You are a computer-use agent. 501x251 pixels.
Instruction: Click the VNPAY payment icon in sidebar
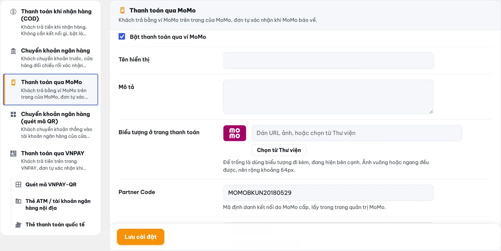tap(13, 153)
